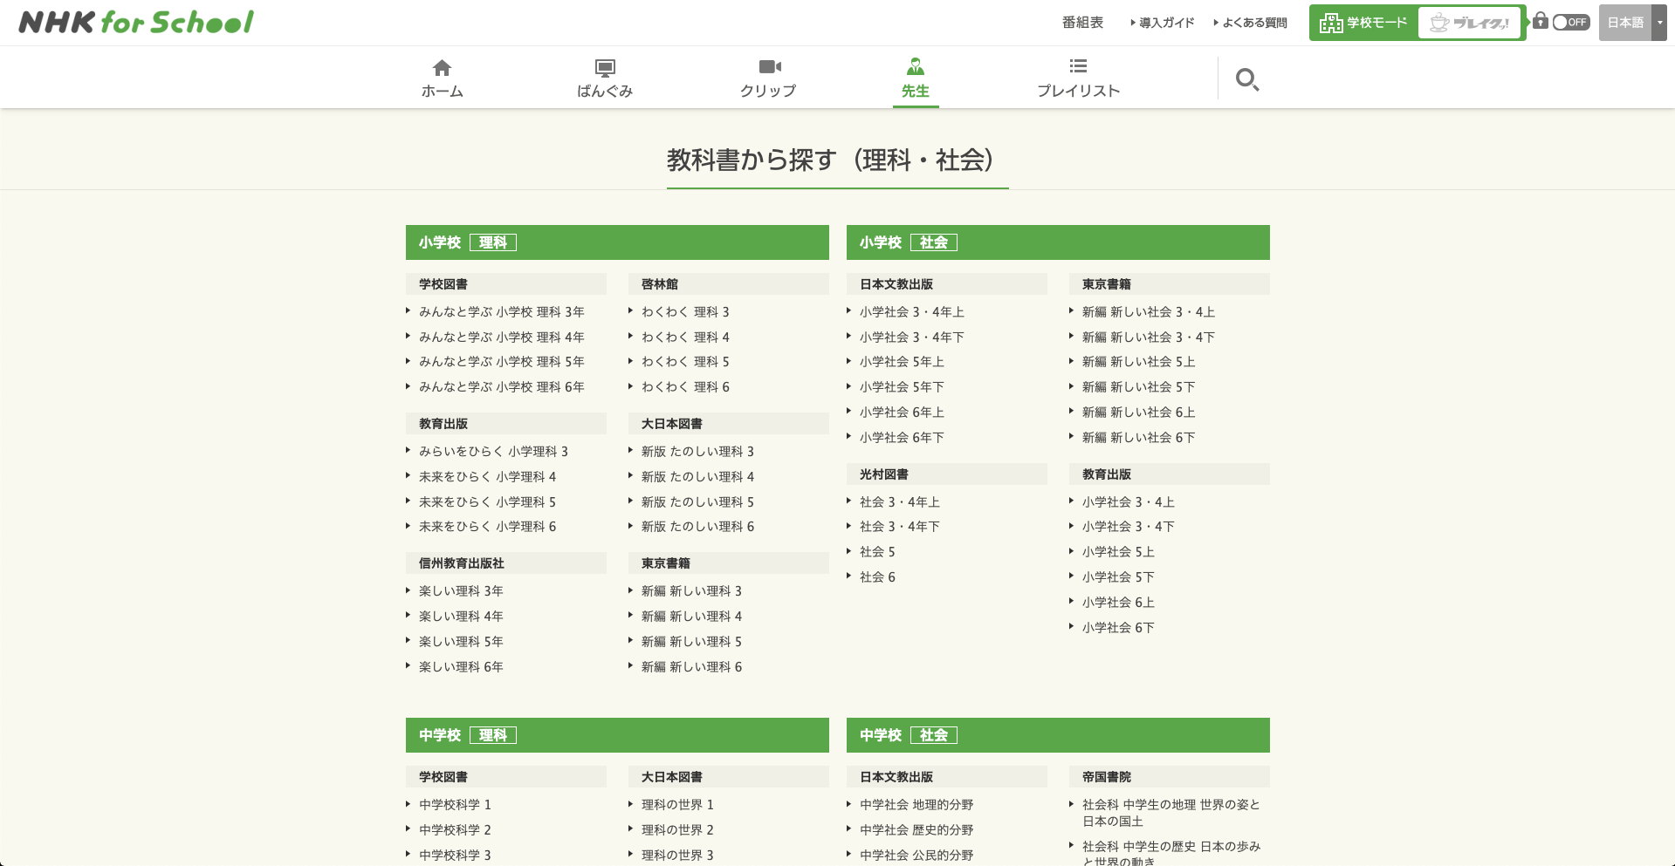This screenshot has height=866, width=1675.
Task: Open 新編 新しい社会 6上
Action: (x=1138, y=413)
